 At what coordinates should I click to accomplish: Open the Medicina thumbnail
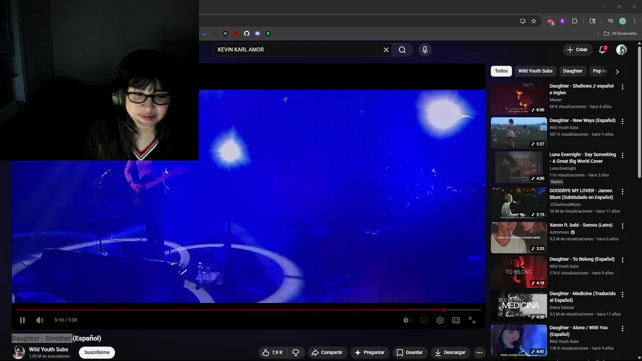(519, 306)
